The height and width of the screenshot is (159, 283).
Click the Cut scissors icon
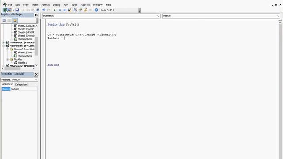23,10
